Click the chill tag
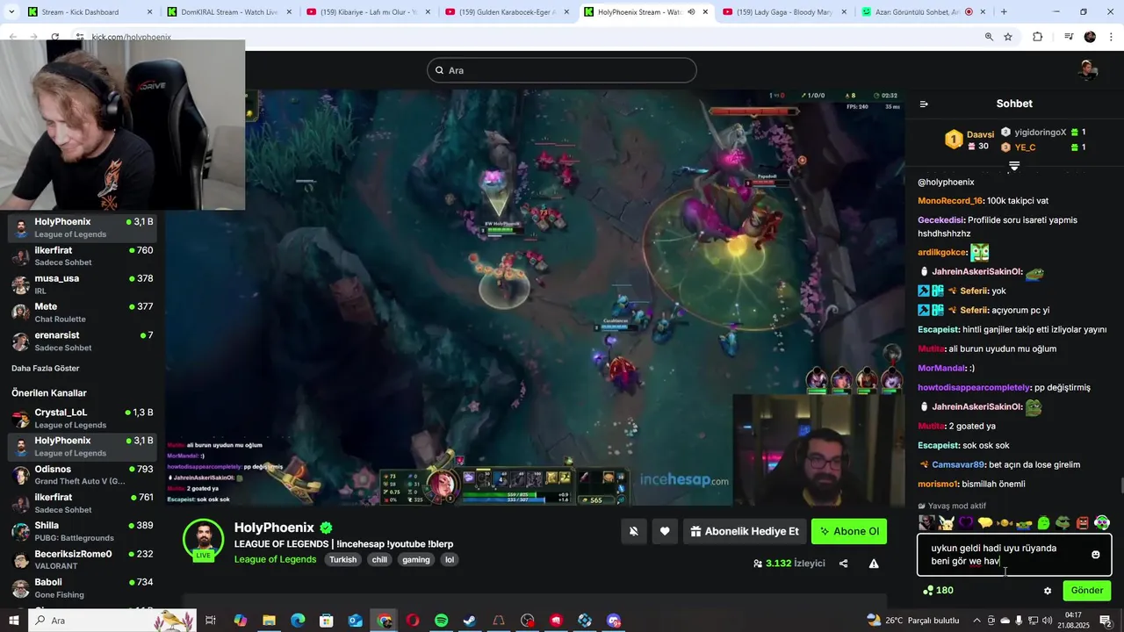 click(x=379, y=560)
